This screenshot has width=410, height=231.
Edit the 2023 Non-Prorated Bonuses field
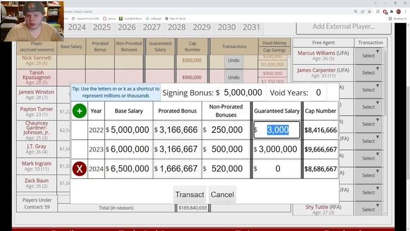226,150
